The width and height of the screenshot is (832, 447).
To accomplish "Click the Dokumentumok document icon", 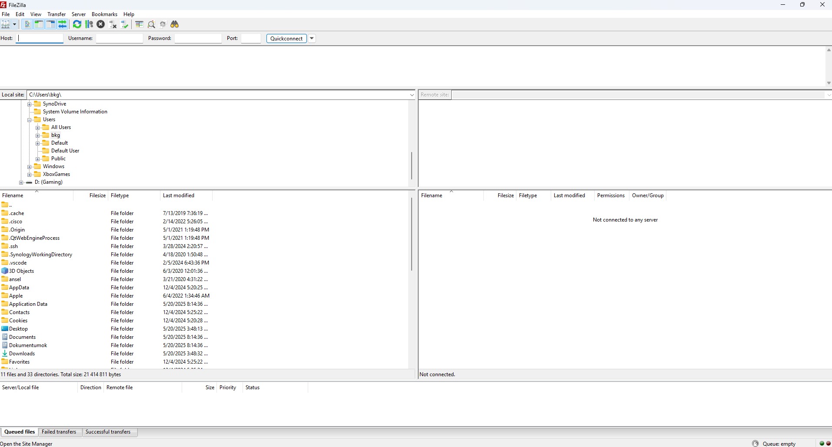I will [x=5, y=345].
